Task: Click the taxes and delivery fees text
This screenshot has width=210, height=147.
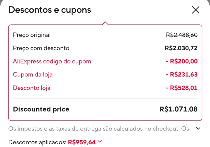Action: click(99, 128)
